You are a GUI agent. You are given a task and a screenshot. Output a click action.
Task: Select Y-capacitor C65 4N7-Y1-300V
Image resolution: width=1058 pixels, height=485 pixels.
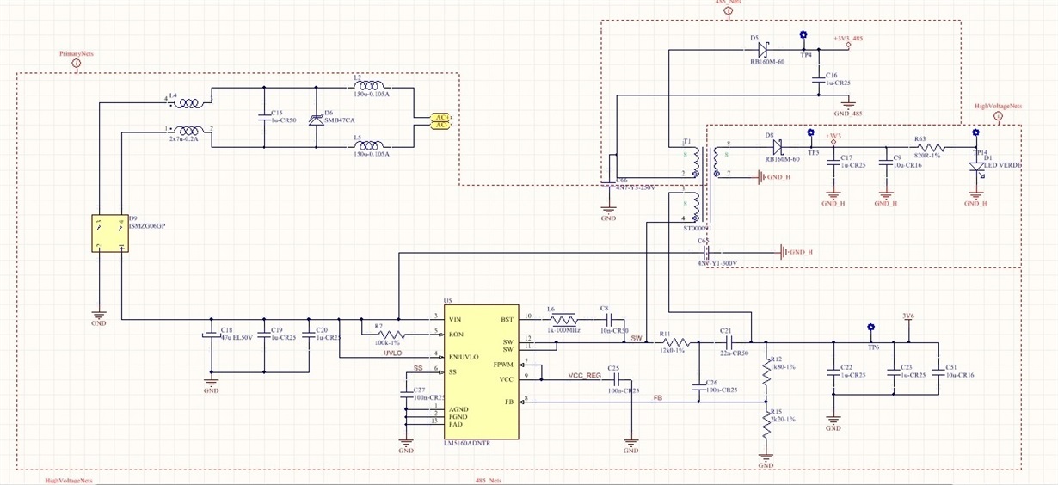pos(707,252)
